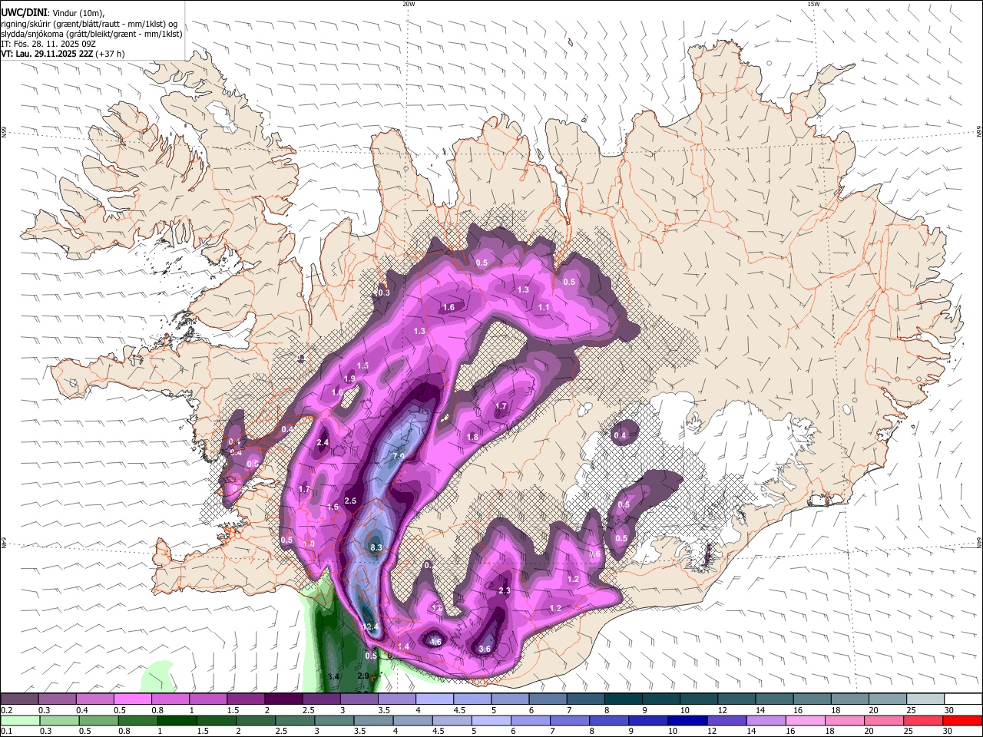Select snow legend swatch starting at 0.2
The width and height of the screenshot is (983, 737).
click(x=19, y=699)
